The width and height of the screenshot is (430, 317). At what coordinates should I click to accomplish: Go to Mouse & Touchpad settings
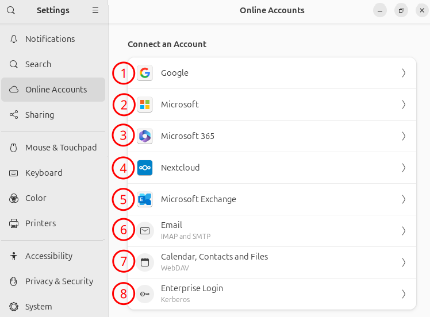click(x=61, y=148)
